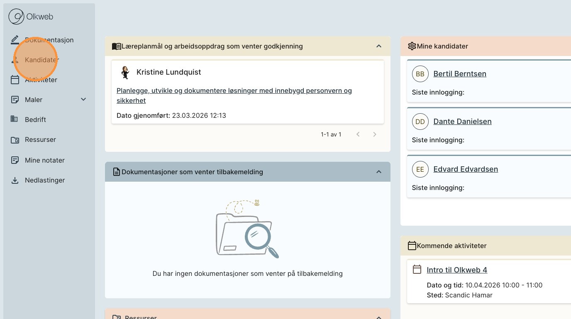Open Dokumentasjon via the pencil icon
This screenshot has height=319, width=571.
(x=15, y=40)
